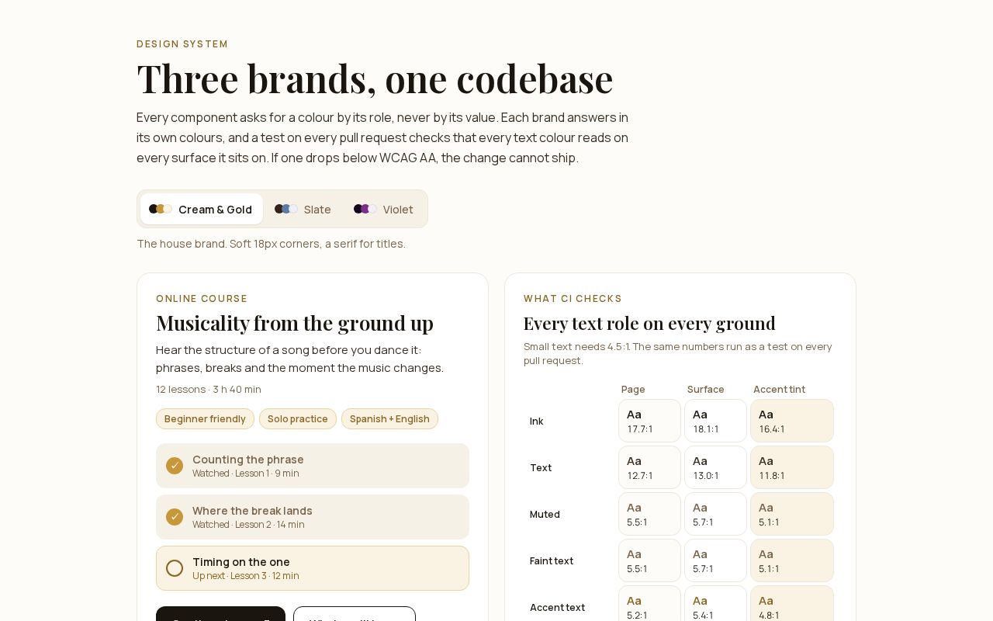Click the heading Every text role on every ground
This screenshot has height=621, width=993.
(x=649, y=323)
